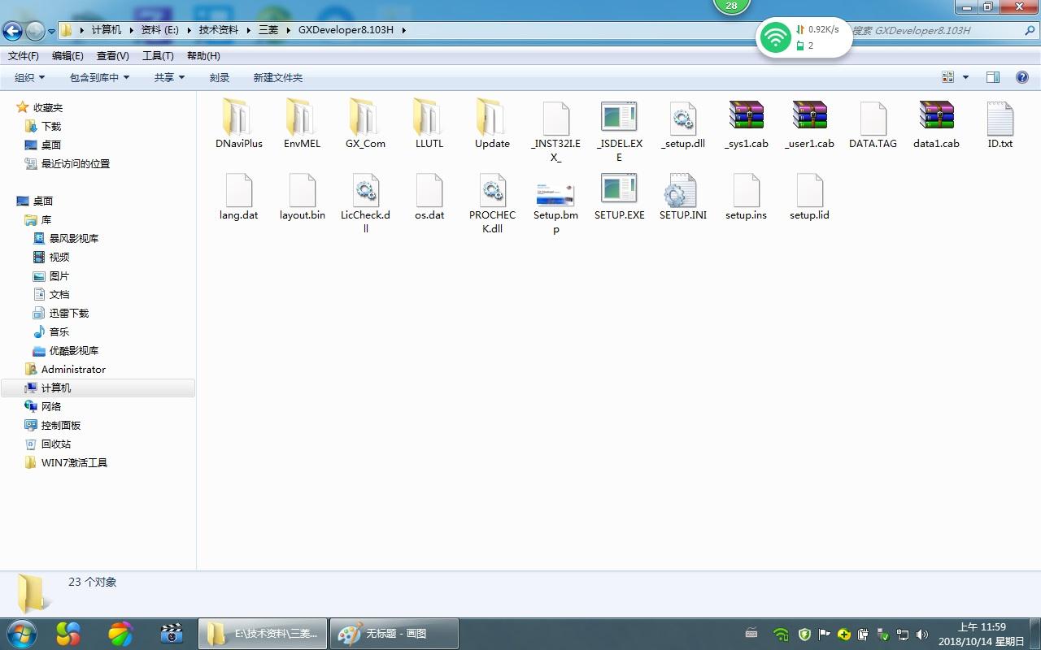Open the 组织 dropdown menu
The height and width of the screenshot is (650, 1041).
click(30, 77)
